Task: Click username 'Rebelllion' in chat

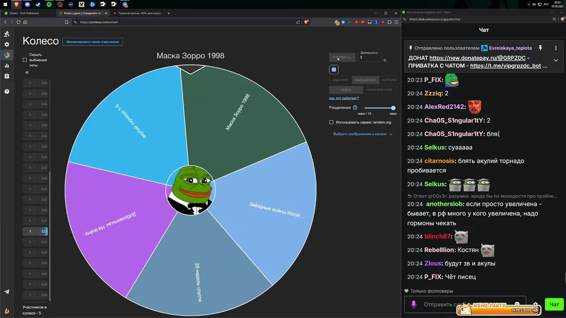Action: pos(440,250)
